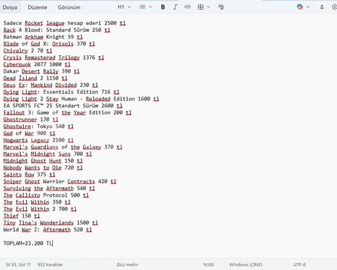This screenshot has height=270, width=337.
Task: Open the Görünüm menu
Action: 69,7
